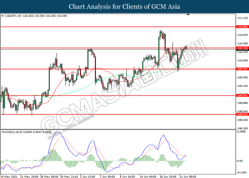The image size is (249, 178).
Task: Click the 108.880 price axis value
Action: [x=243, y=103]
